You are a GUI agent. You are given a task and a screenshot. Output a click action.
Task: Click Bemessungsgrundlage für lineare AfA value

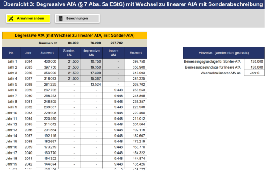pyautogui.click(x=254, y=67)
